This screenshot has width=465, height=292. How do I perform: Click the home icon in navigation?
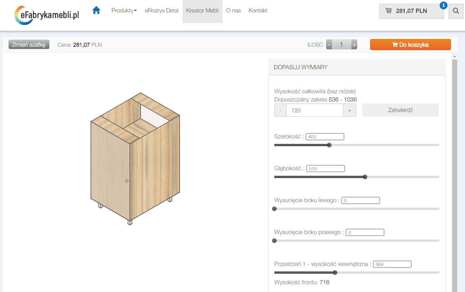96,10
